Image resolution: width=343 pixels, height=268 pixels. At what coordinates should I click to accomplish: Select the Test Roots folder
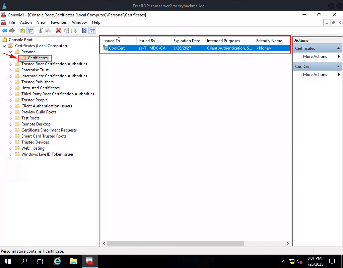pyautogui.click(x=30, y=118)
